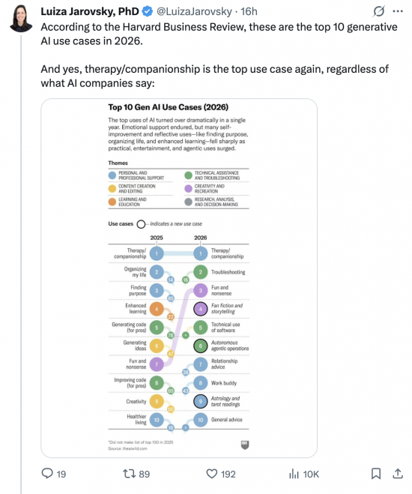Bookmark this post
The image size is (412, 494).
376,474
